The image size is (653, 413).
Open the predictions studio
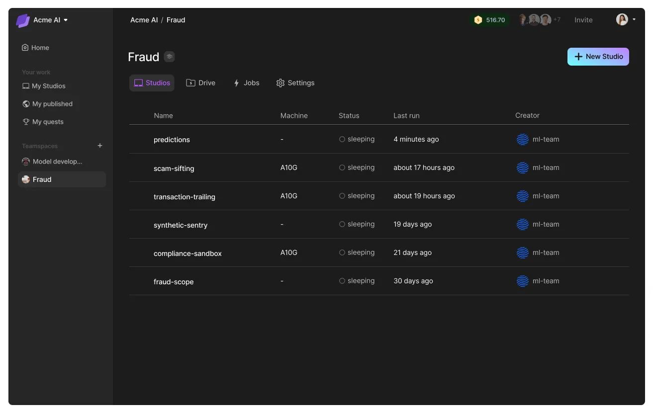tap(172, 140)
